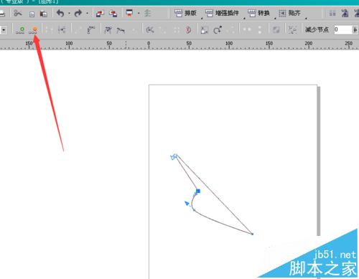Click the Reflect Nodes Vertically icon
359x279 pixels.
point(260,30)
